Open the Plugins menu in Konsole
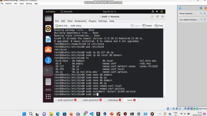 coord(93,21)
